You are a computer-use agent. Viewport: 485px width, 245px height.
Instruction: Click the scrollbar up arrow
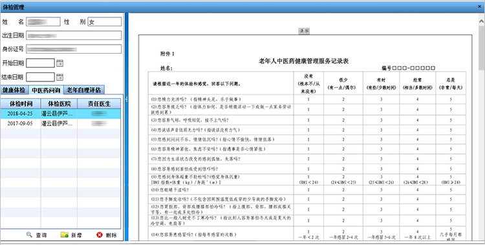[x=481, y=21]
